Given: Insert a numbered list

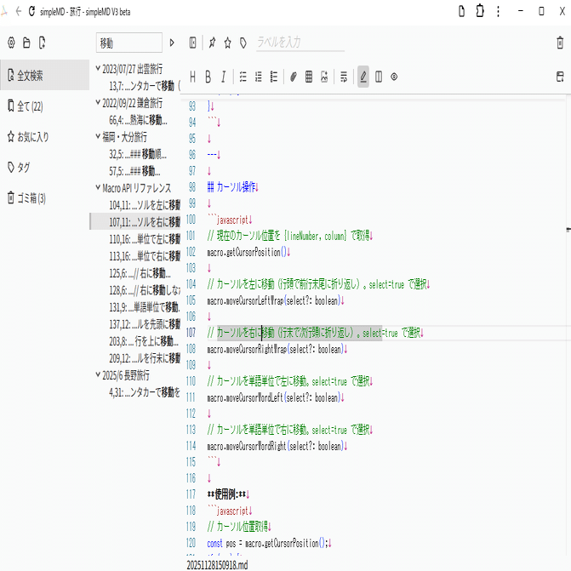Looking at the screenshot, I should 258,77.
